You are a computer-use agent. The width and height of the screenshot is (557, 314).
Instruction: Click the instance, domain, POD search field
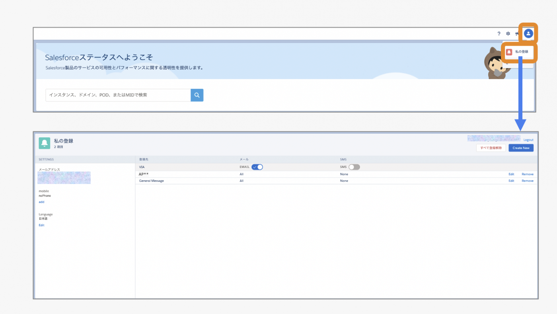pos(118,95)
